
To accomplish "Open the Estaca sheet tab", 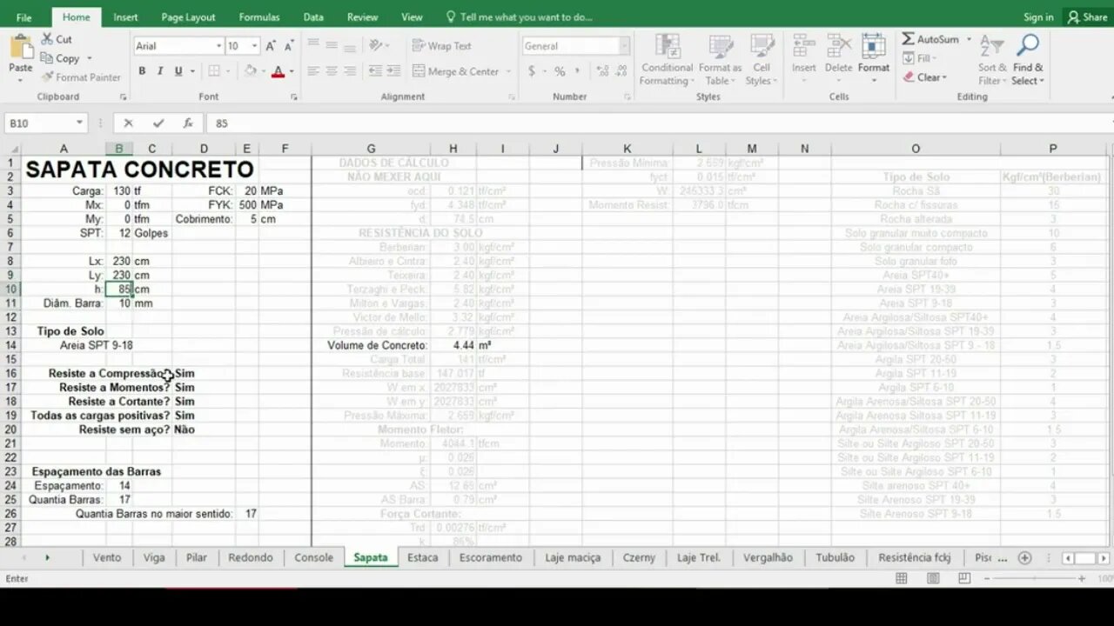I will point(423,557).
